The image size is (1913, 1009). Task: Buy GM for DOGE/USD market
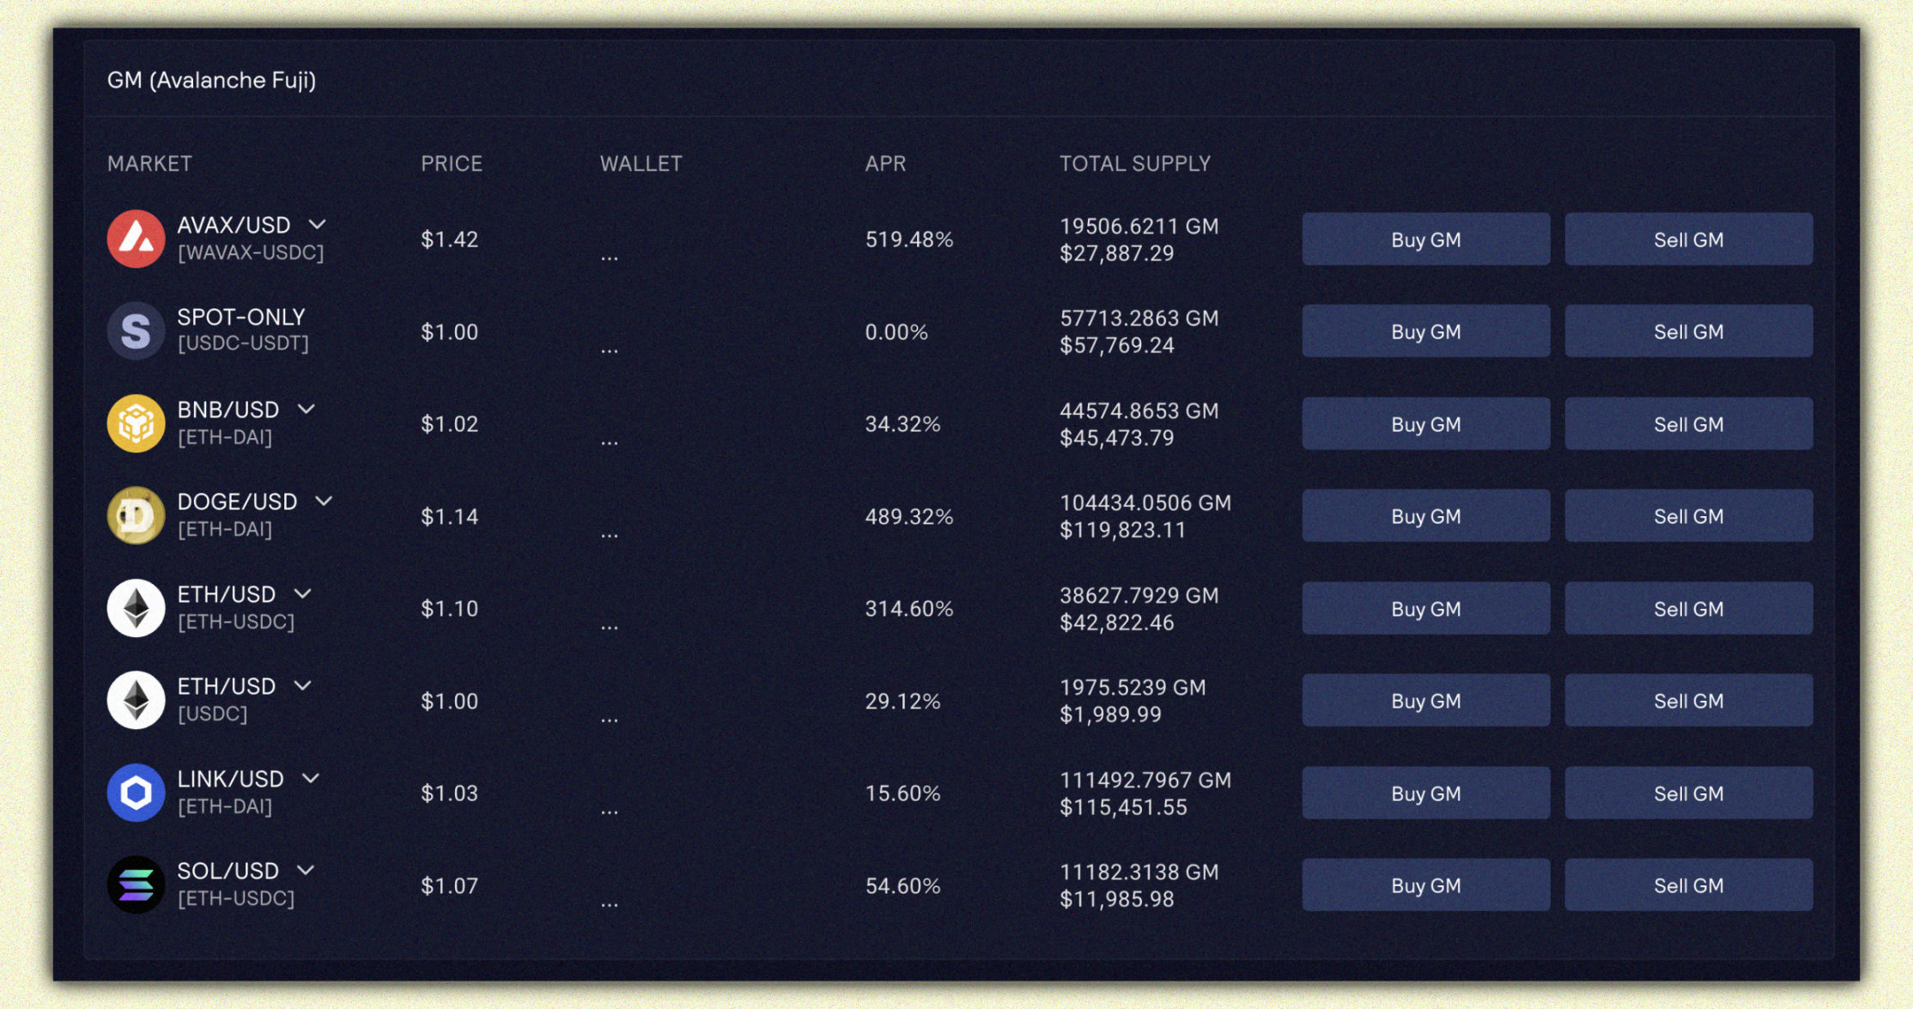1426,516
